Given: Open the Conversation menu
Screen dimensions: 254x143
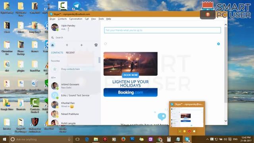Looking at the screenshot, I should [76, 19].
